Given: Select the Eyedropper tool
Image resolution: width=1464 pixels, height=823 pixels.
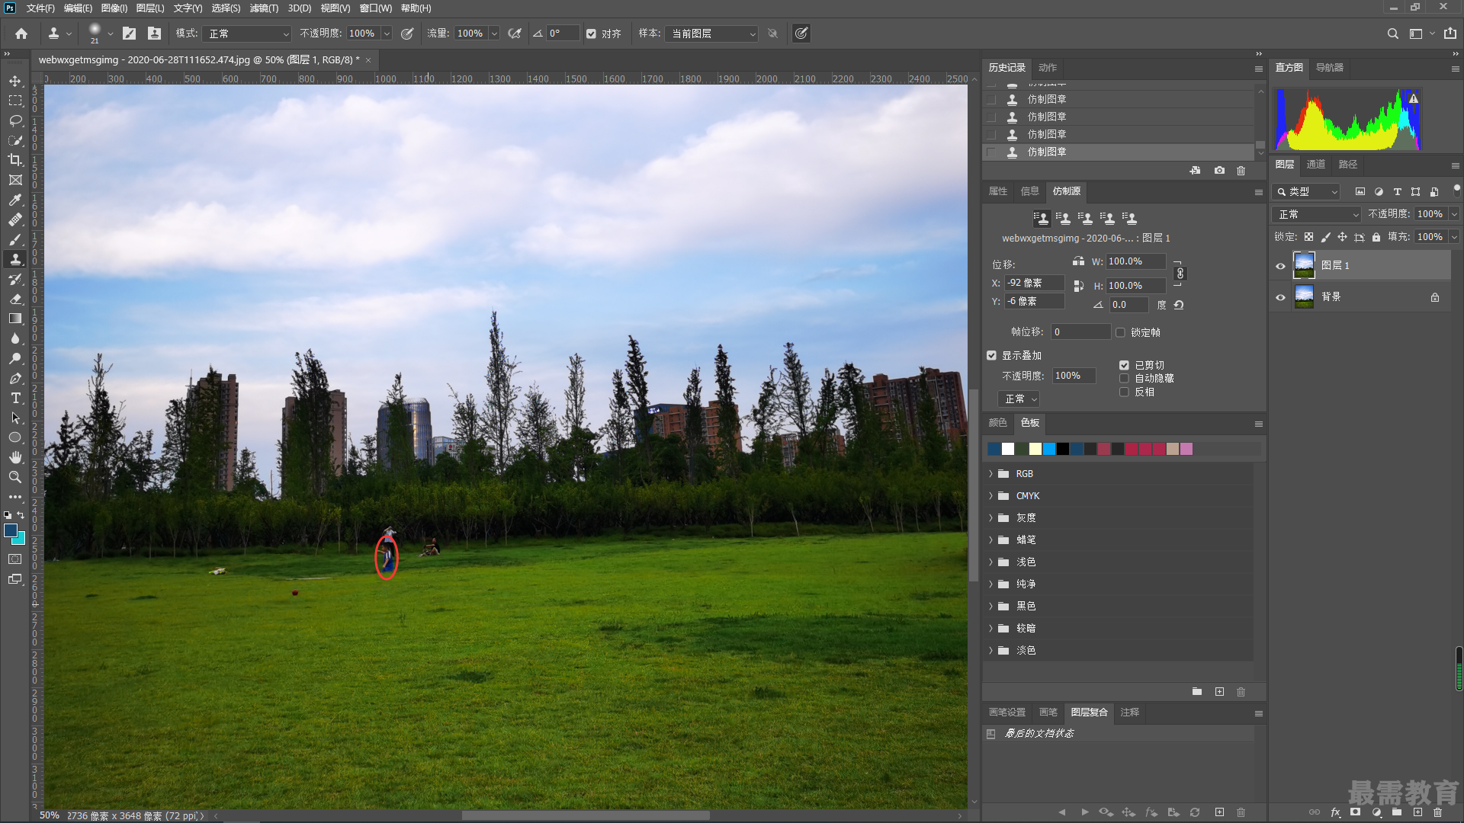Looking at the screenshot, I should click(x=15, y=200).
